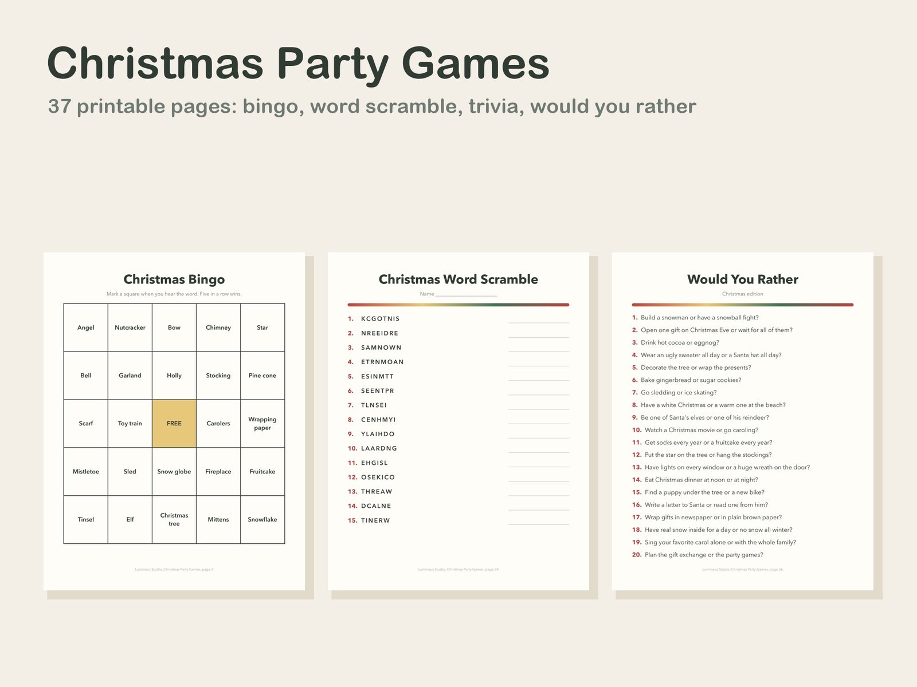Click question 10 about Christmas movie or caroling
This screenshot has width=917, height=687.
[695, 430]
